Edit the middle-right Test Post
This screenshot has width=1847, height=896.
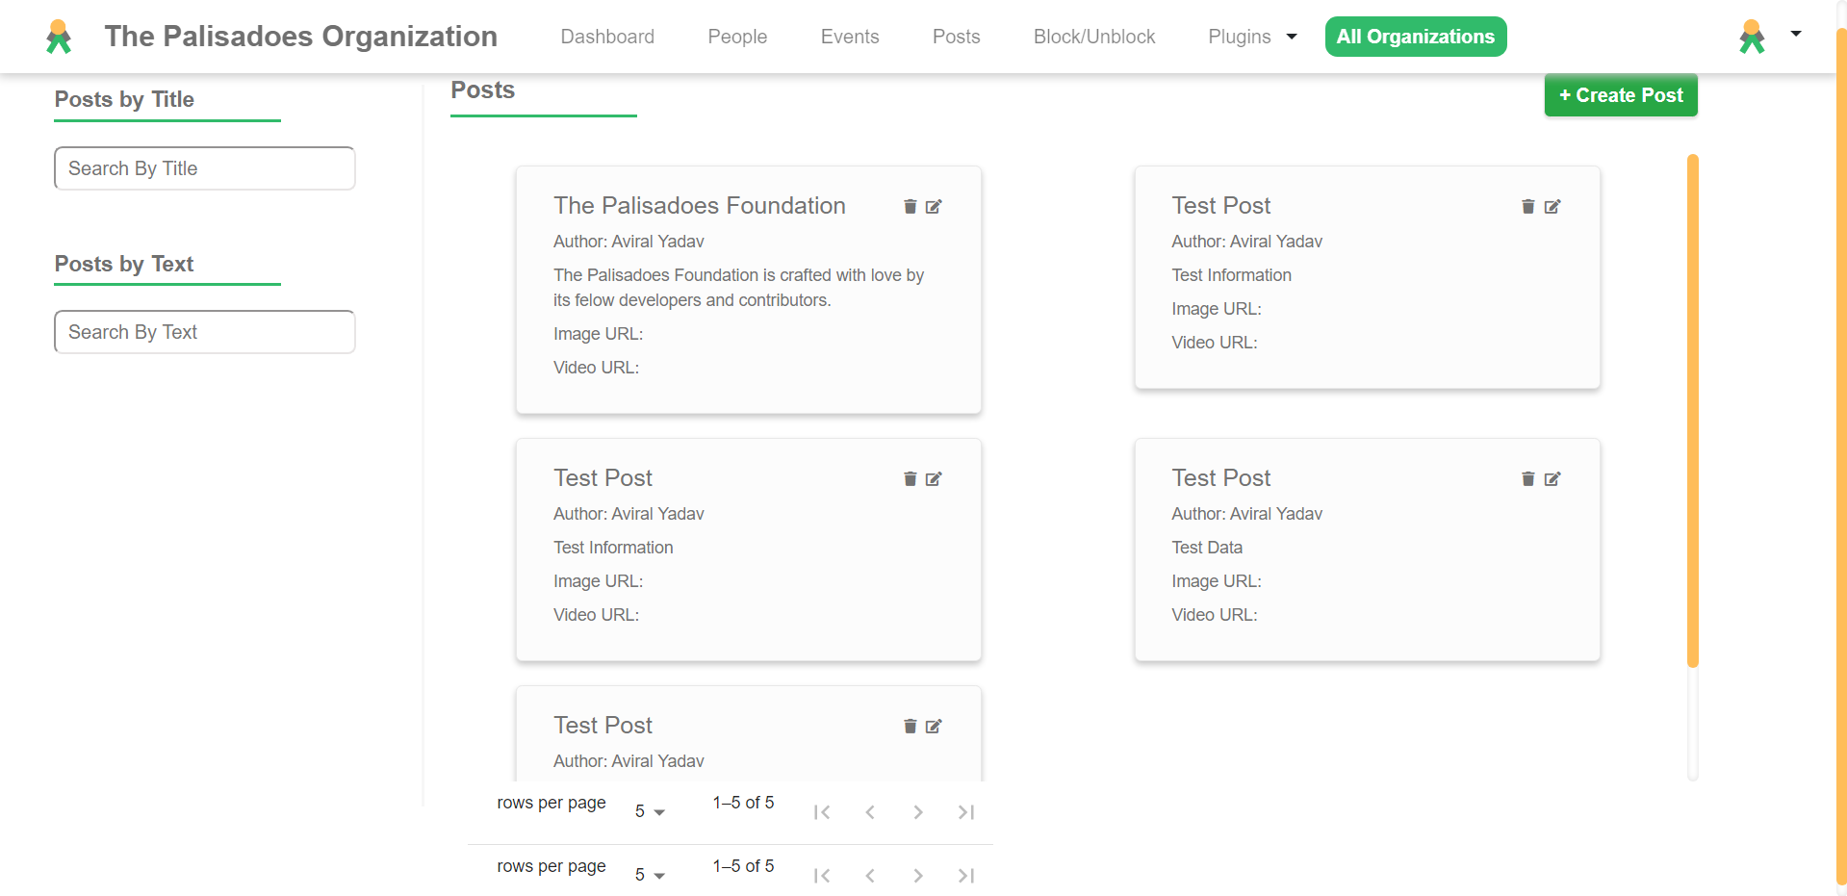point(1553,478)
